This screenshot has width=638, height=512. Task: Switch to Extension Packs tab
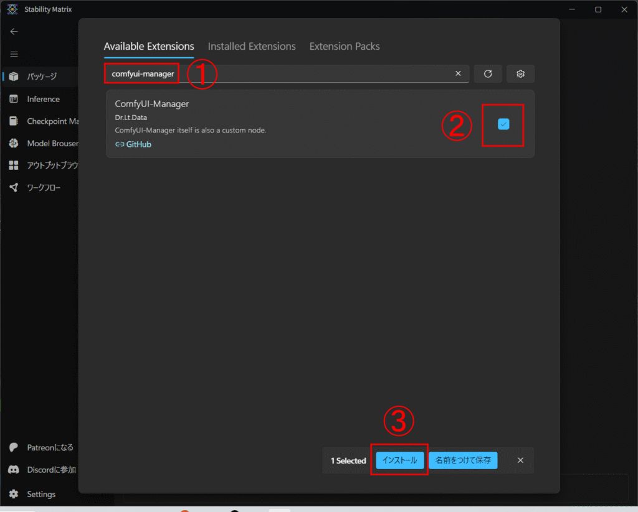[344, 46]
